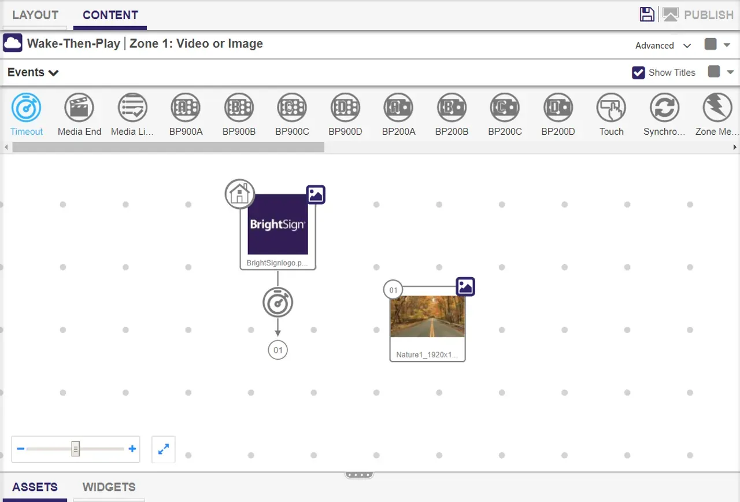Screen dimensions: 740x502
Task: Click the BrightSignlogo.p... file name label
Action: pyautogui.click(x=278, y=263)
